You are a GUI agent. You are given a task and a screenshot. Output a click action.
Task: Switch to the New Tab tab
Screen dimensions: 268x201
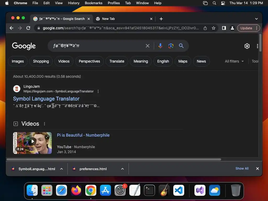tap(124, 19)
